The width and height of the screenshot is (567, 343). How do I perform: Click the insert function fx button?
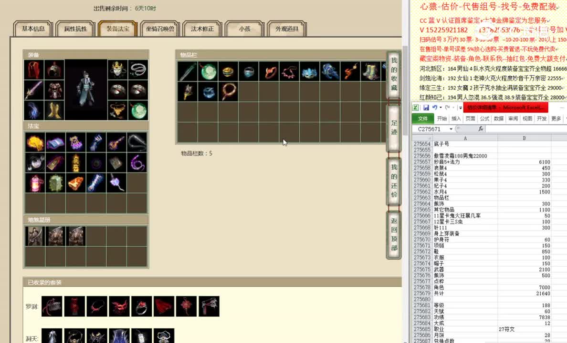pos(481,129)
